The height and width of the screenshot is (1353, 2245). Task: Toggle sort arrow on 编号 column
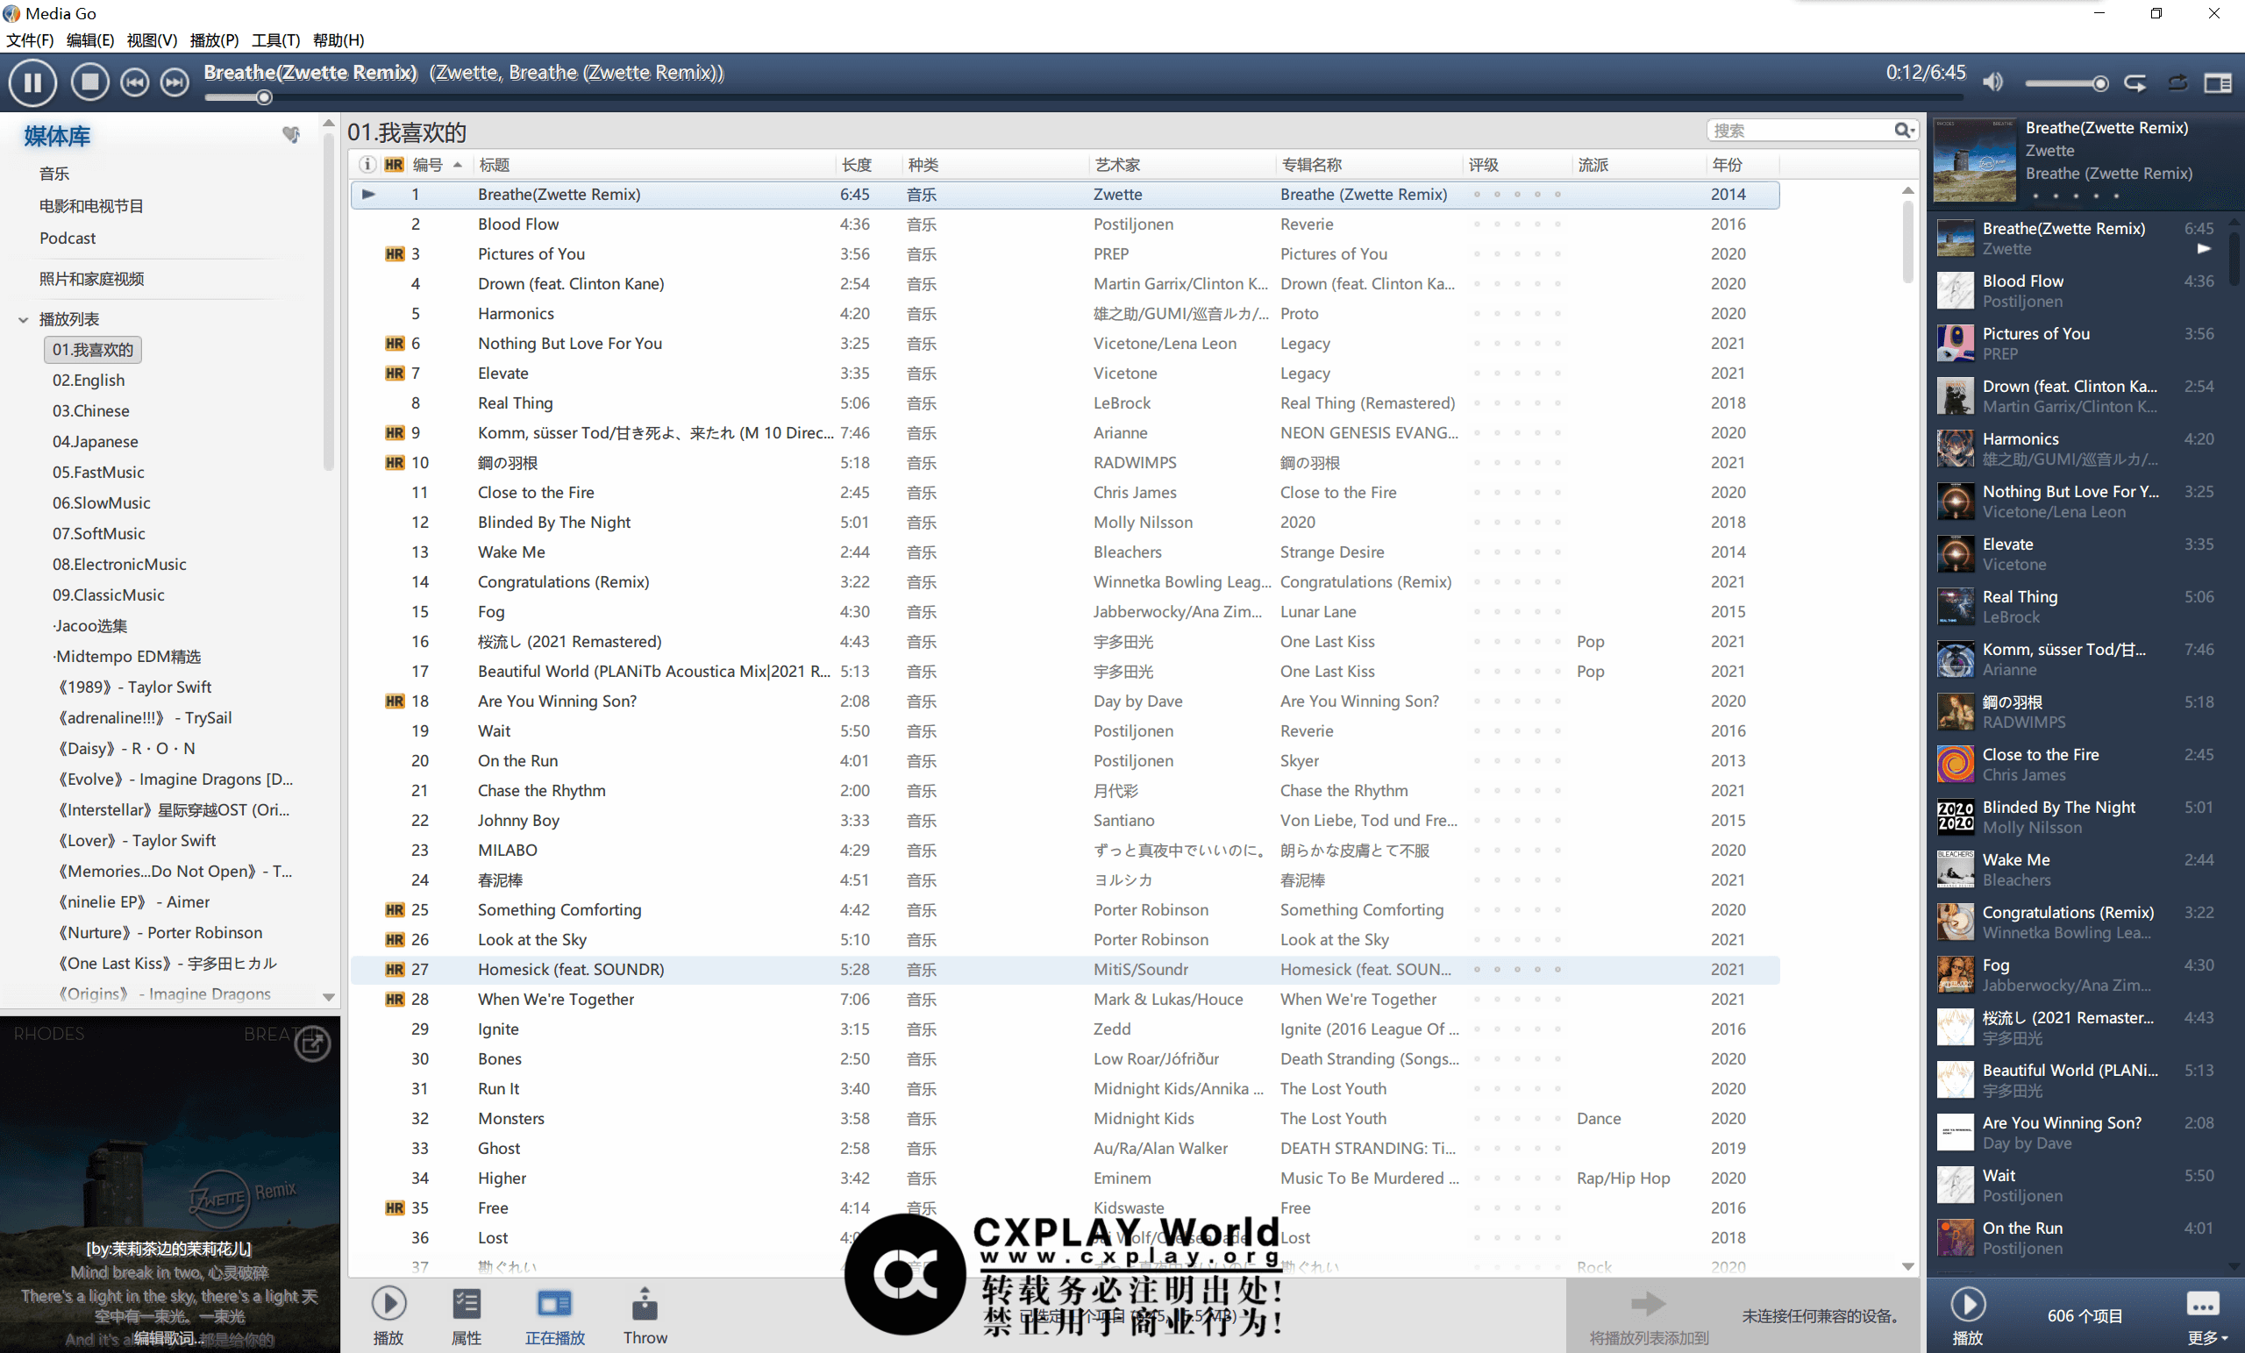(x=458, y=165)
